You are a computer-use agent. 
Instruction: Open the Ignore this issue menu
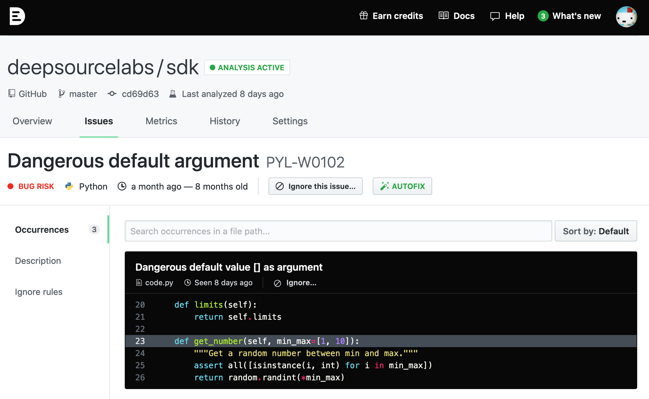click(x=315, y=186)
